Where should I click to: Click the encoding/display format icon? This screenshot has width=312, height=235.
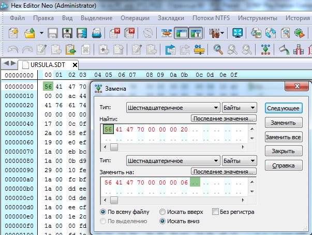214,33
